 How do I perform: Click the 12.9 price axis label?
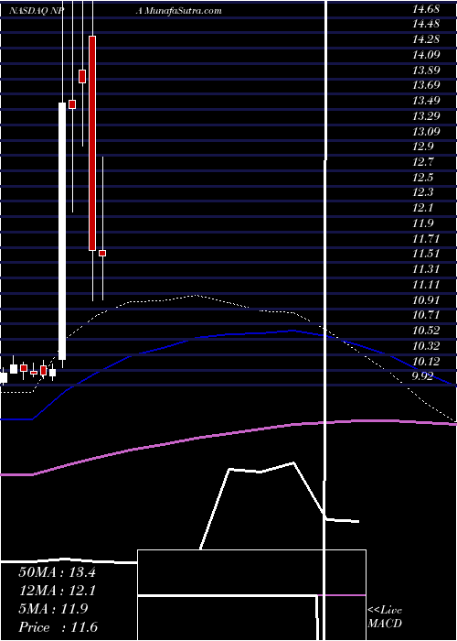(x=422, y=147)
